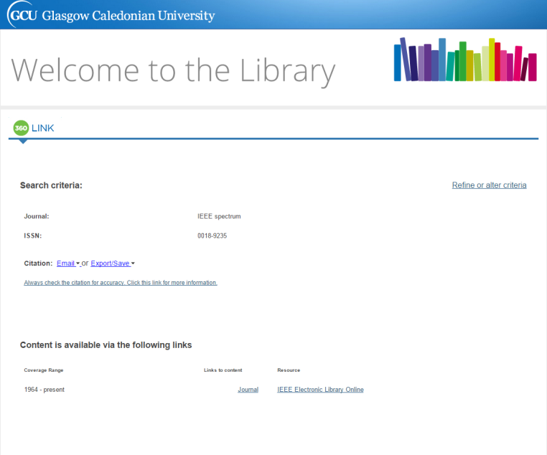Click the 'Links to content' column header
Viewport: 547px width, 455px height.
pyautogui.click(x=223, y=370)
